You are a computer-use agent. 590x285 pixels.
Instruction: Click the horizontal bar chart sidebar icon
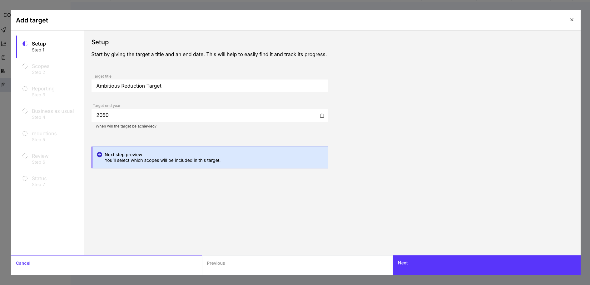click(3, 71)
